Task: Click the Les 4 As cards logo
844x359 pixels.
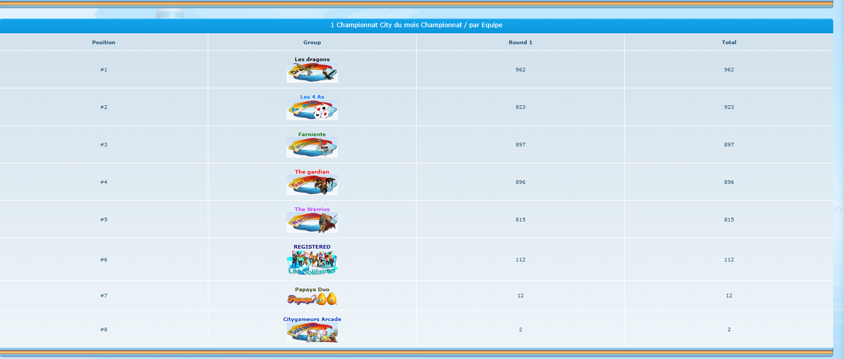Action: (312, 110)
